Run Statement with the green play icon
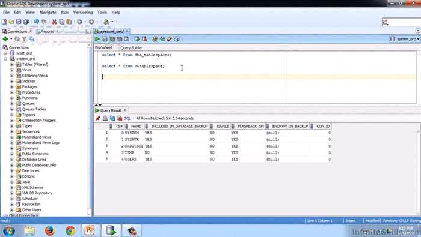The width and height of the screenshot is (421, 237). click(x=97, y=39)
